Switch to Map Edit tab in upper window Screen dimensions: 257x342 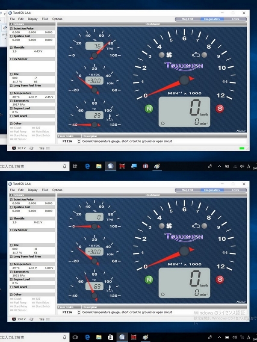(187, 19)
